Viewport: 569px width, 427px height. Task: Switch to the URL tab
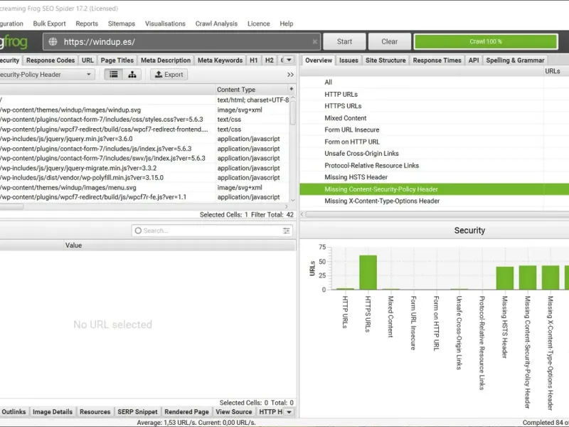click(x=87, y=60)
